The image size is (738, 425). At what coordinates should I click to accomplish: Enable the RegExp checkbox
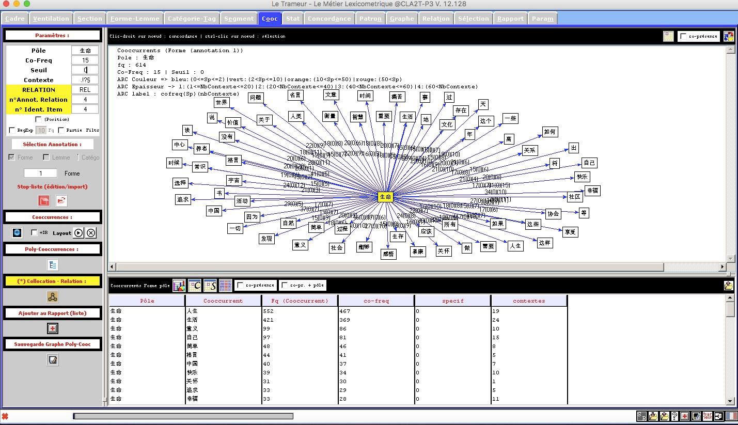[x=12, y=130]
